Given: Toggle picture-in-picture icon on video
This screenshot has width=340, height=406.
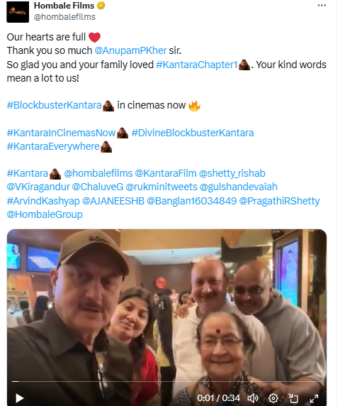Looking at the screenshot, I should [293, 398].
